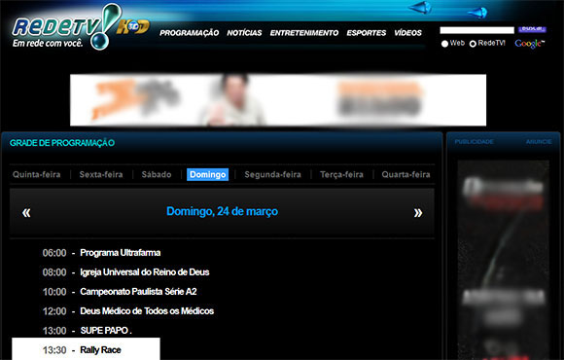Switch to the Quinta-feira tab

(x=36, y=174)
